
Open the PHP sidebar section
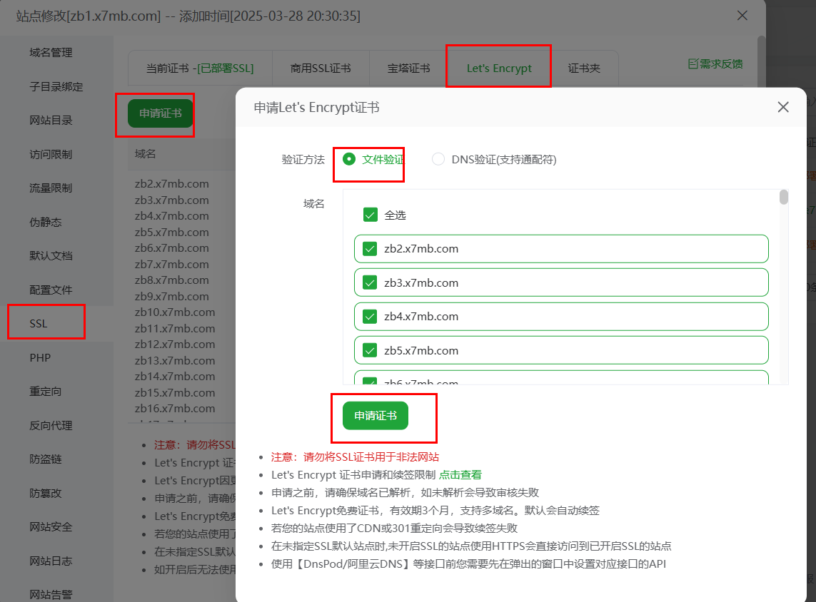click(40, 357)
